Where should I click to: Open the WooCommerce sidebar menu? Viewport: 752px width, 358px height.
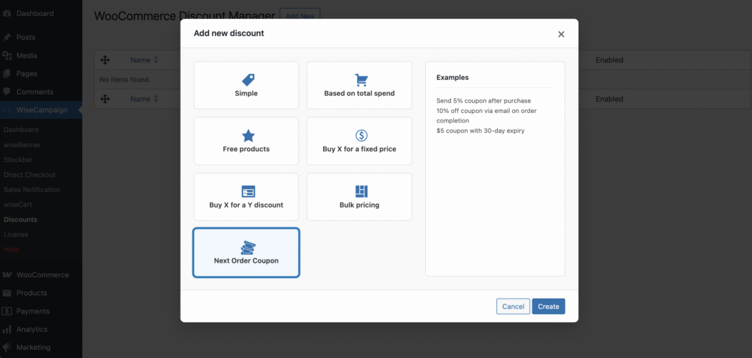42,275
